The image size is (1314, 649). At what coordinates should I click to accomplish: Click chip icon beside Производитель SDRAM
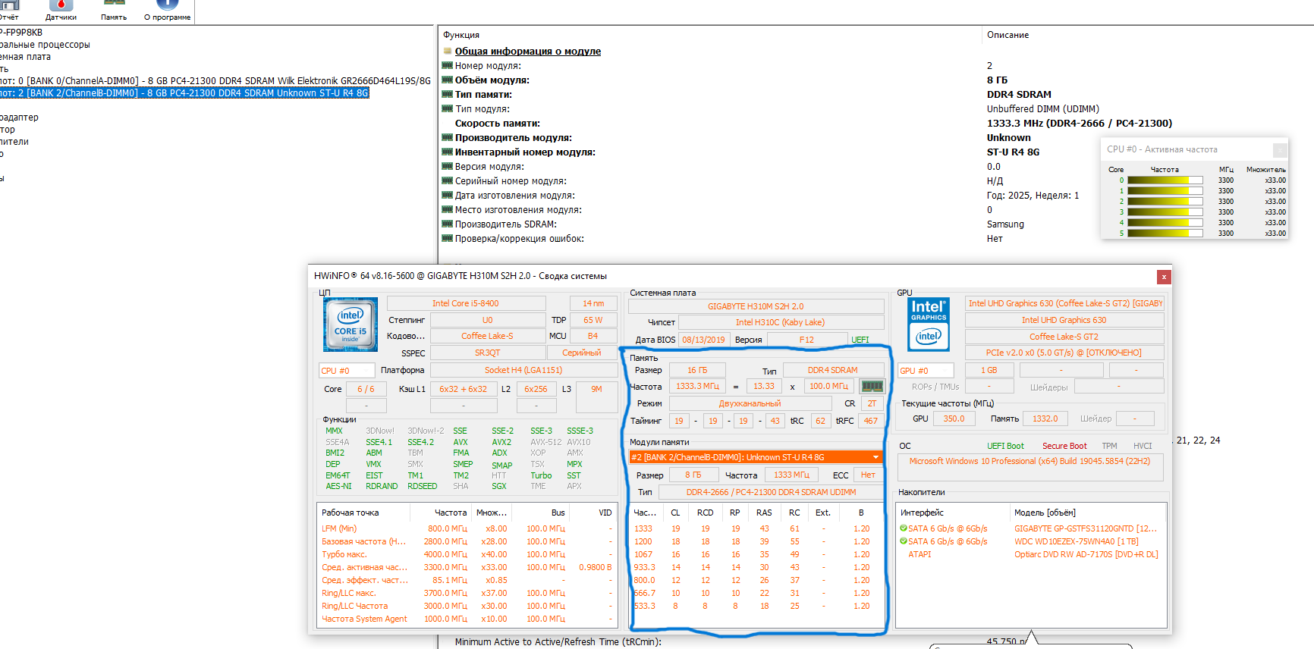click(447, 224)
